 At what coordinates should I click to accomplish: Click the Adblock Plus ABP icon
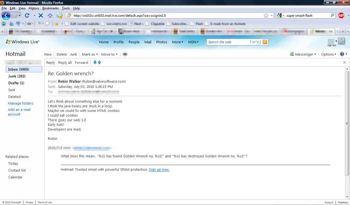point(341,15)
